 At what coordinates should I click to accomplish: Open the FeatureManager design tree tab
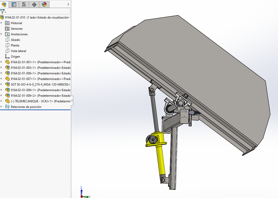[x=4, y=4]
